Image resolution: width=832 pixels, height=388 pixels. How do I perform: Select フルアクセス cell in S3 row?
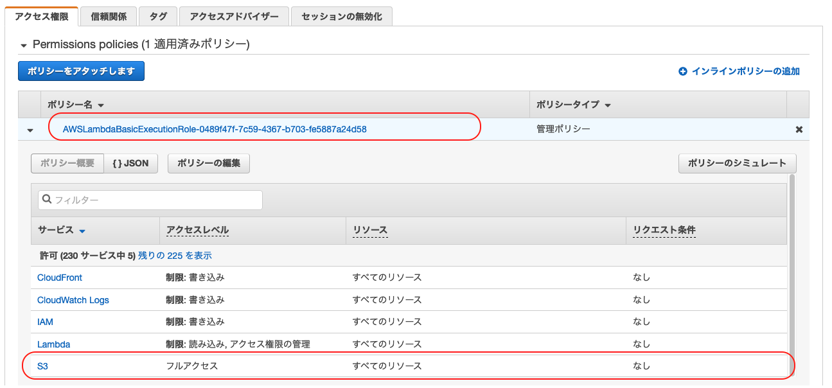pos(192,366)
